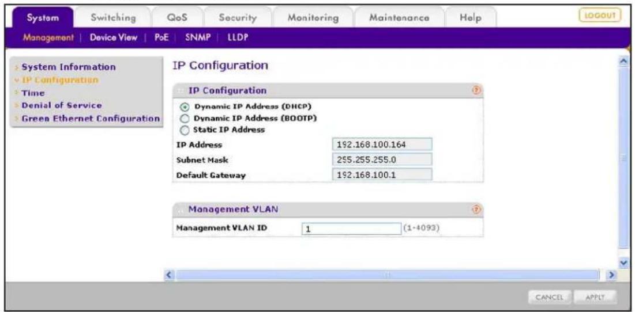Go to the Security tab
The image size is (635, 312).
(x=237, y=18)
